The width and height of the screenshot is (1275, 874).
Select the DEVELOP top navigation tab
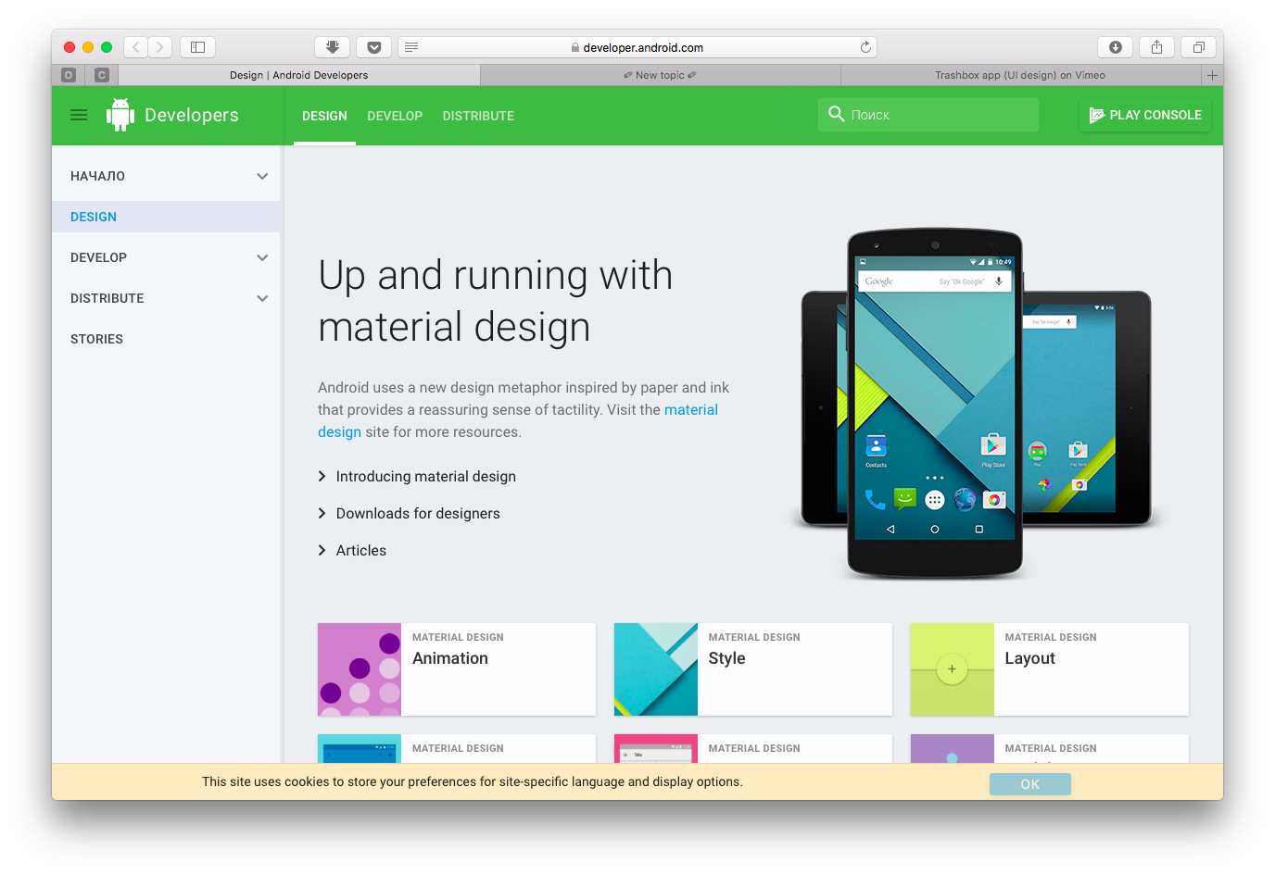coord(395,116)
